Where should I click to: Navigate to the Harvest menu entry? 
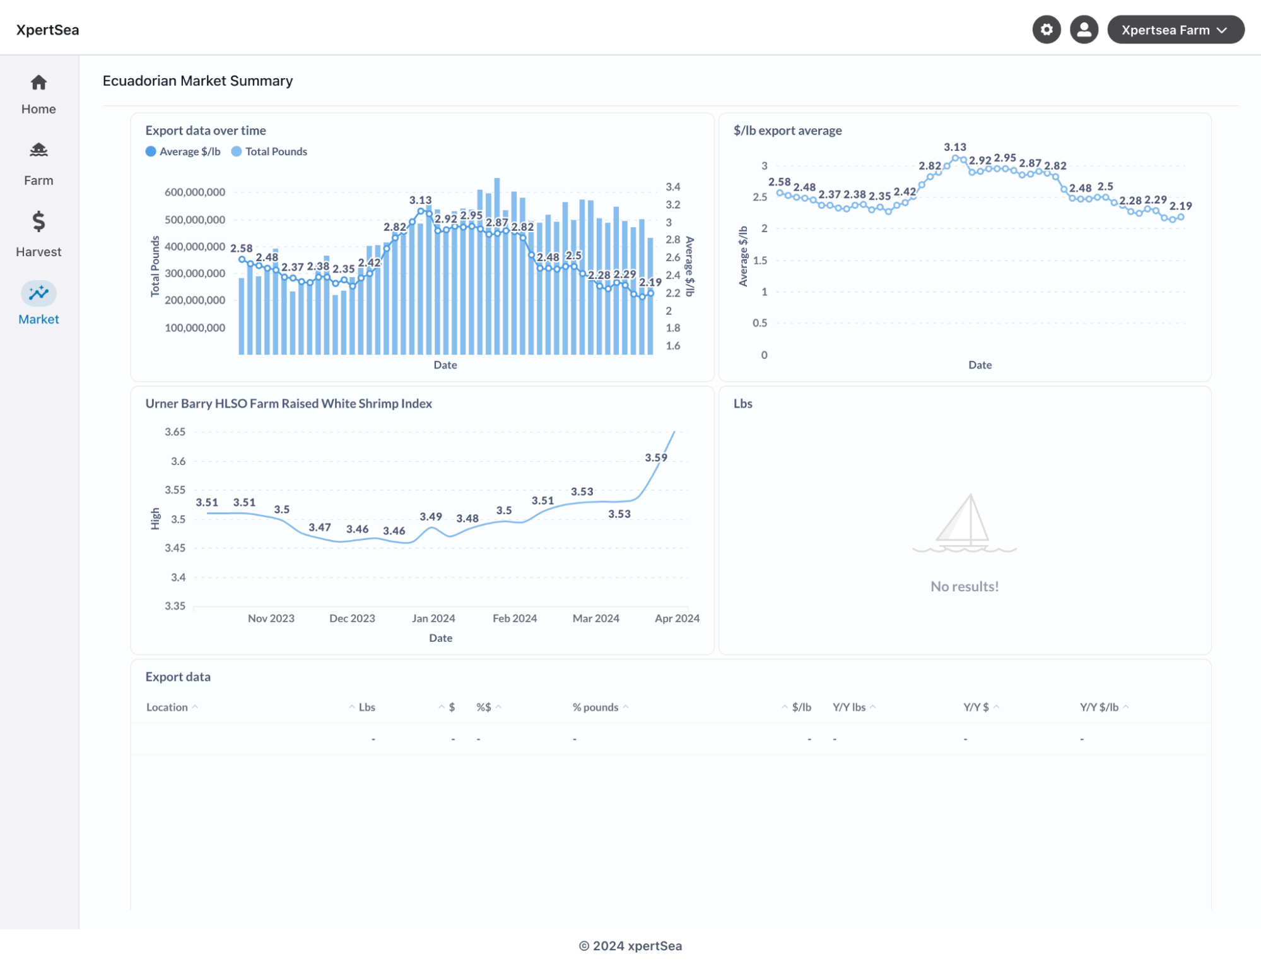click(x=38, y=251)
